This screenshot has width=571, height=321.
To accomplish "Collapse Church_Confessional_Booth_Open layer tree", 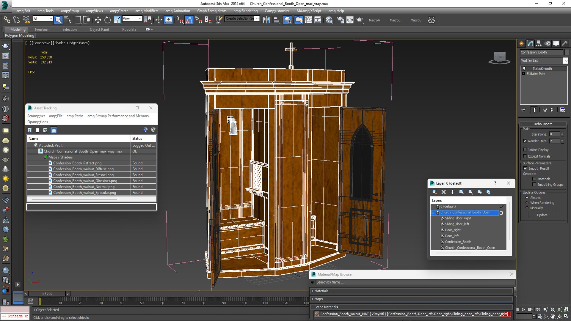I will point(433,213).
